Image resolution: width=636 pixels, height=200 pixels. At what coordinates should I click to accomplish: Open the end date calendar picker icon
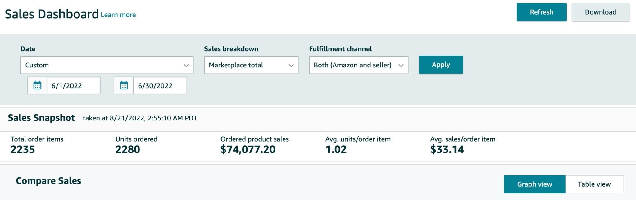point(124,85)
